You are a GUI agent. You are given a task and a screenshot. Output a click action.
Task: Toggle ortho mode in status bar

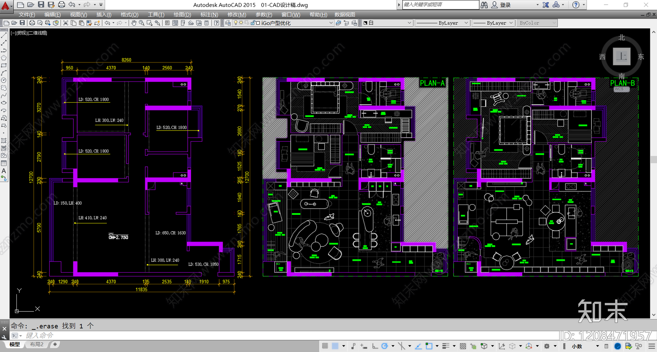[x=375, y=346]
